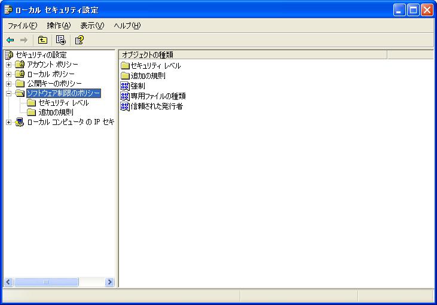Select セキュリティ レベル text in right pane
The height and width of the screenshot is (305, 437).
[156, 66]
